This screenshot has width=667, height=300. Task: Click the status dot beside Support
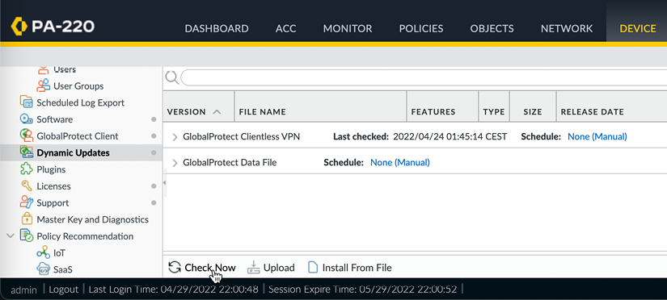point(154,203)
